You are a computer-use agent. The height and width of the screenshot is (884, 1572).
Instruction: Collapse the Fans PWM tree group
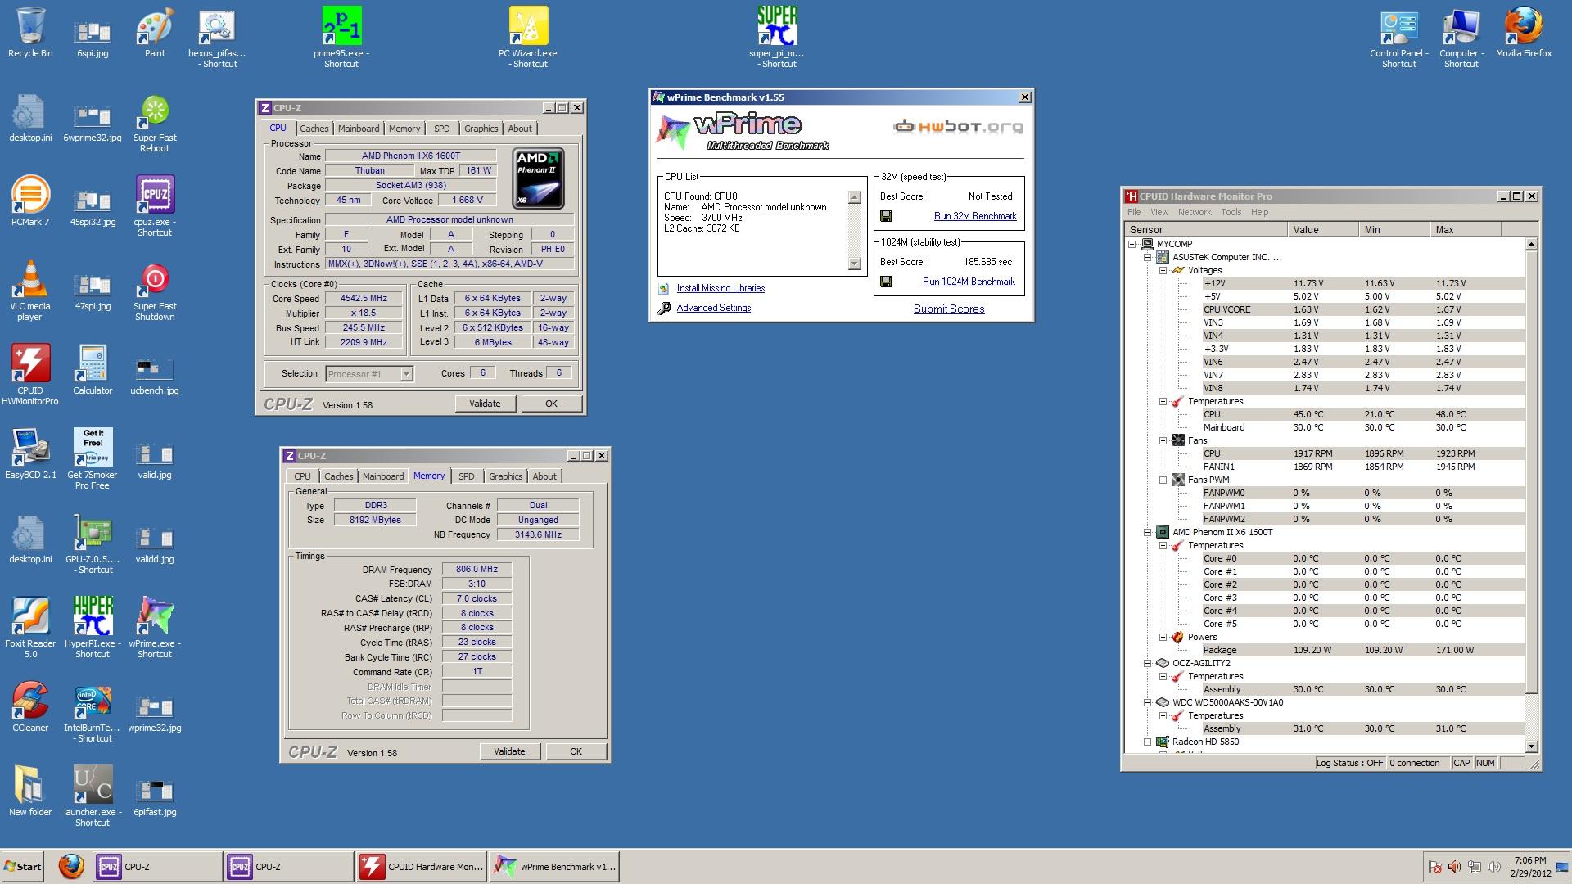(x=1163, y=480)
